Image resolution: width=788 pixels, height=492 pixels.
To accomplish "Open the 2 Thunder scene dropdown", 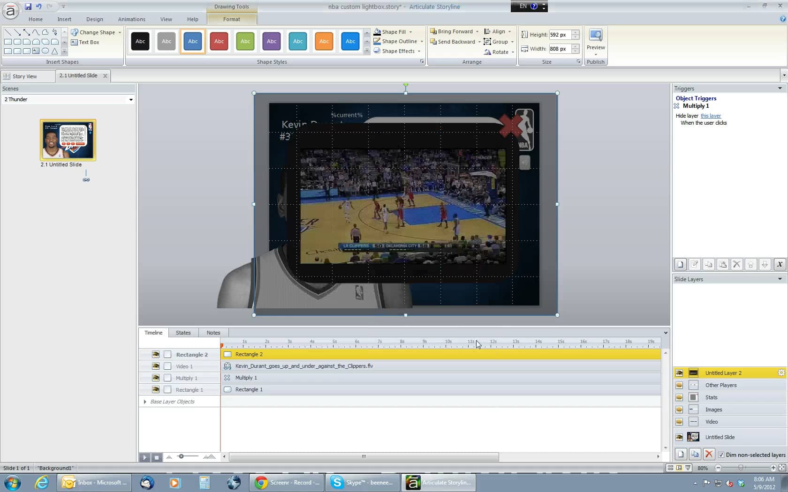I will [x=131, y=99].
